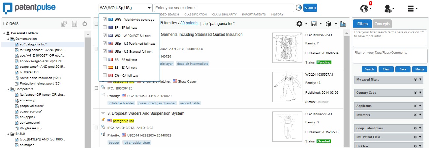
Task: Click the search terms input field
Action: click(x=224, y=8)
